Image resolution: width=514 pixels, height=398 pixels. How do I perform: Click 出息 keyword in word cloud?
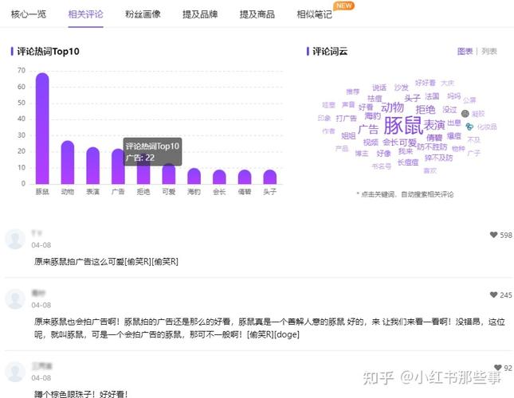tap(454, 123)
